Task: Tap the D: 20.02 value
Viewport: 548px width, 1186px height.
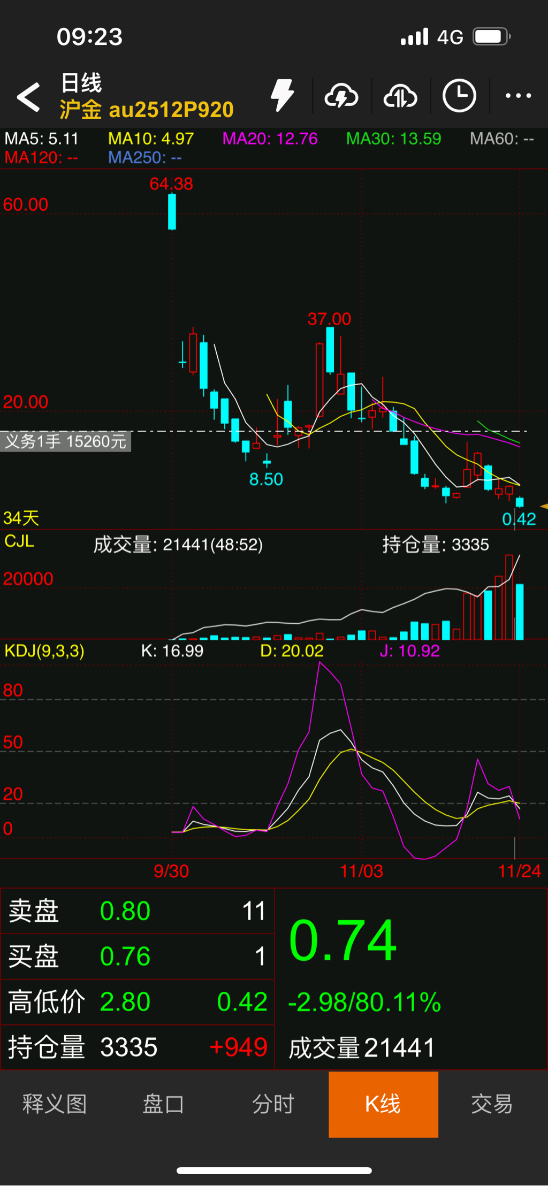Action: pyautogui.click(x=292, y=651)
